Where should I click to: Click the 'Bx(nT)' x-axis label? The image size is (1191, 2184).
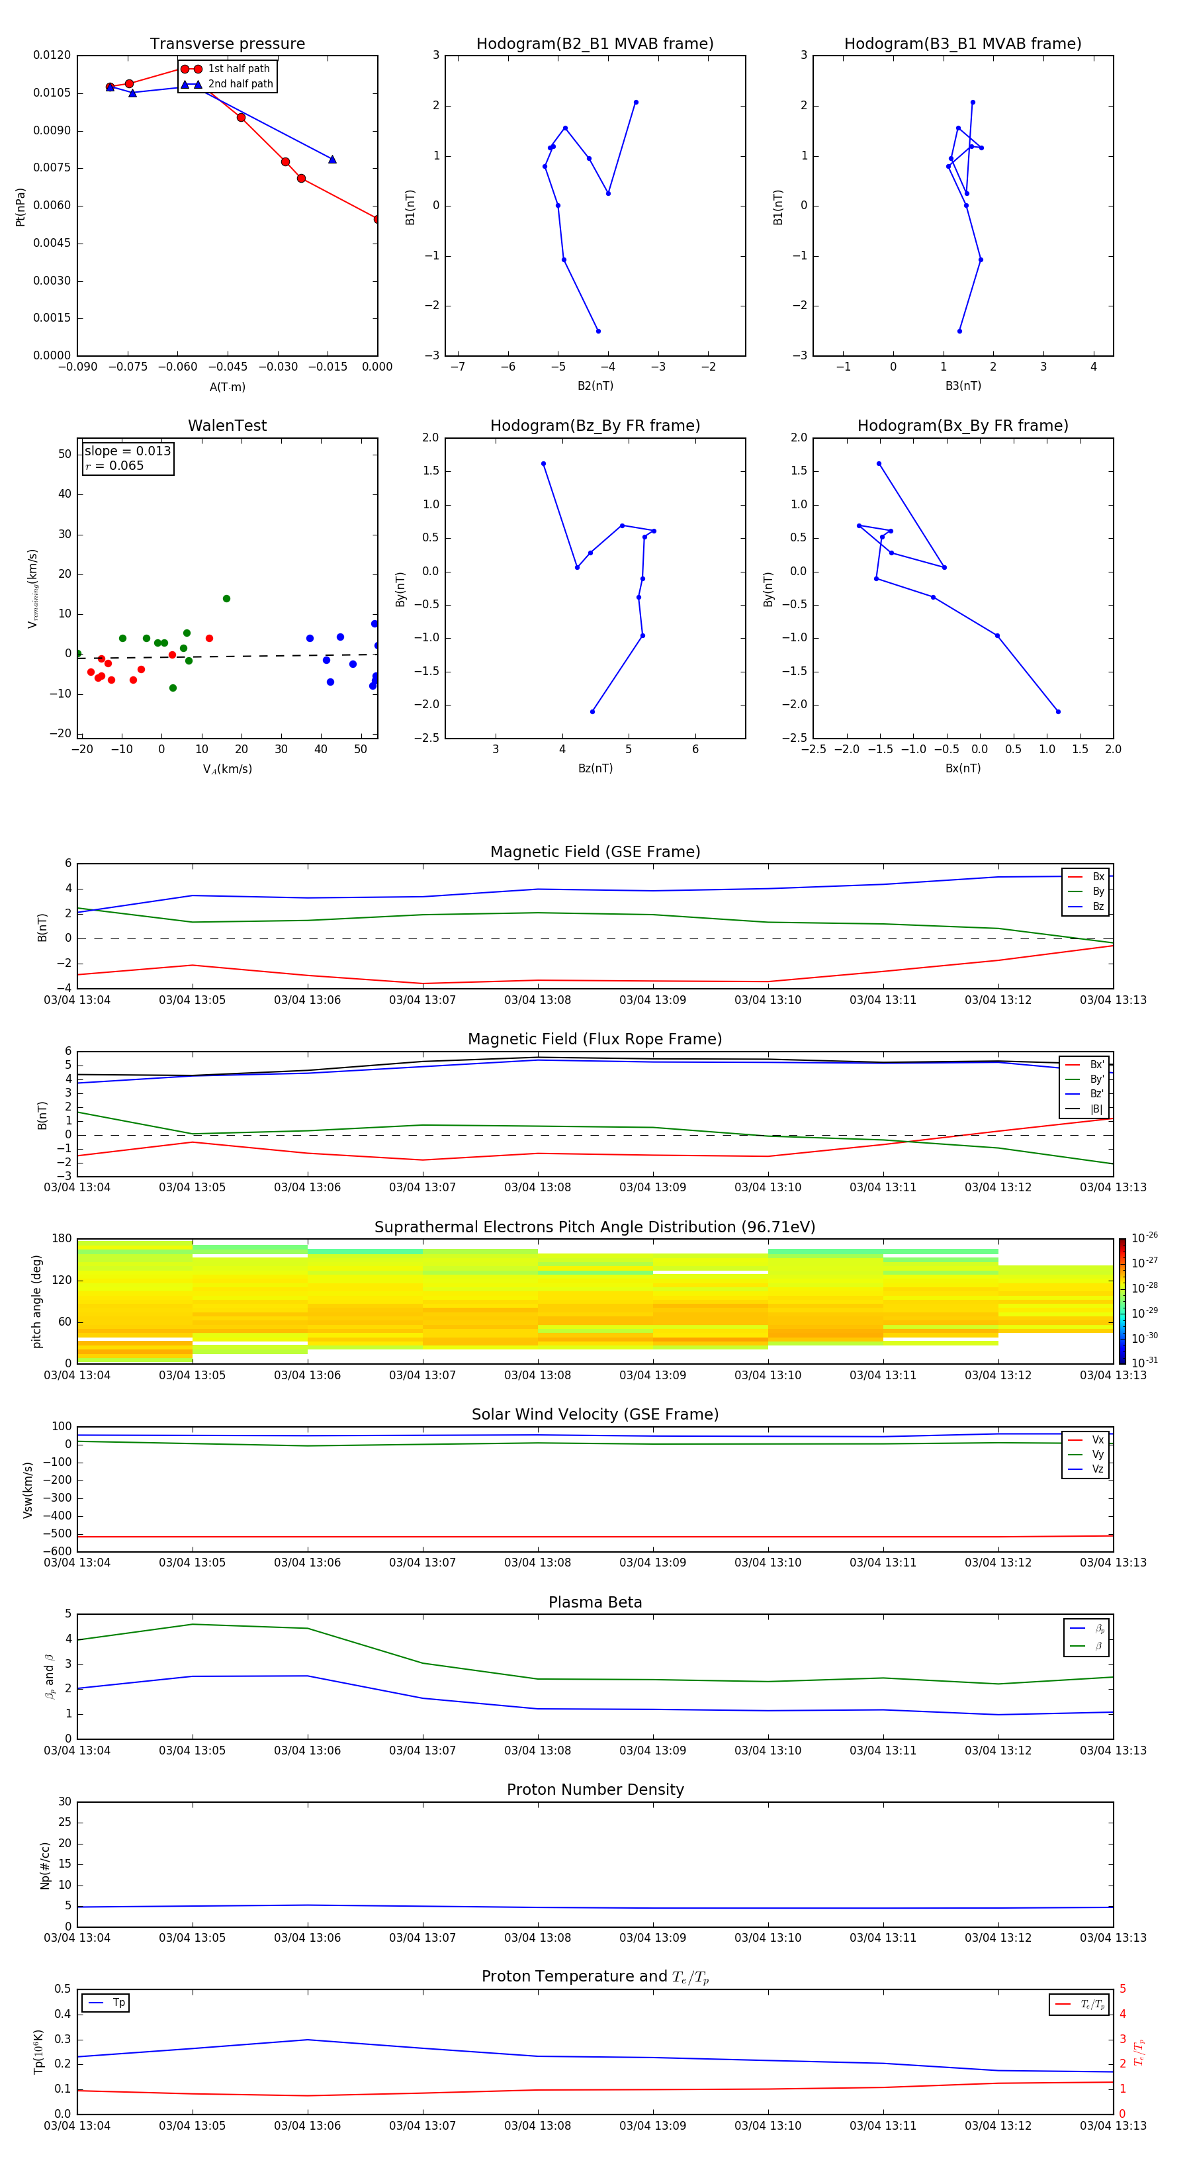(x=963, y=768)
